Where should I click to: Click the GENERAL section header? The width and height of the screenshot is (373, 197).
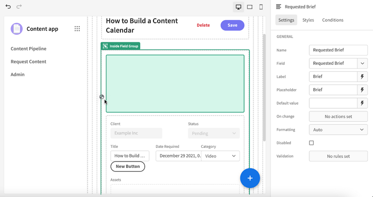pyautogui.click(x=285, y=36)
